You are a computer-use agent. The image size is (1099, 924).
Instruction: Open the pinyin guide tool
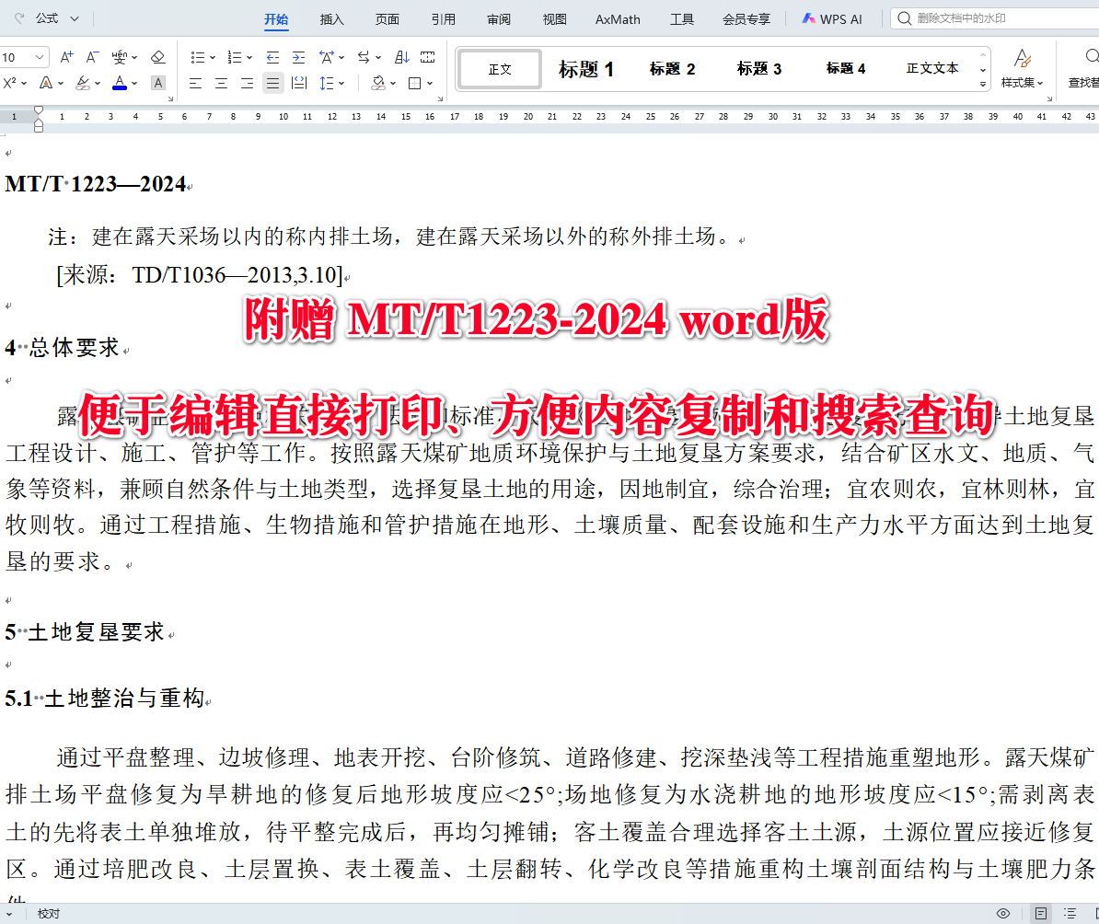(118, 56)
